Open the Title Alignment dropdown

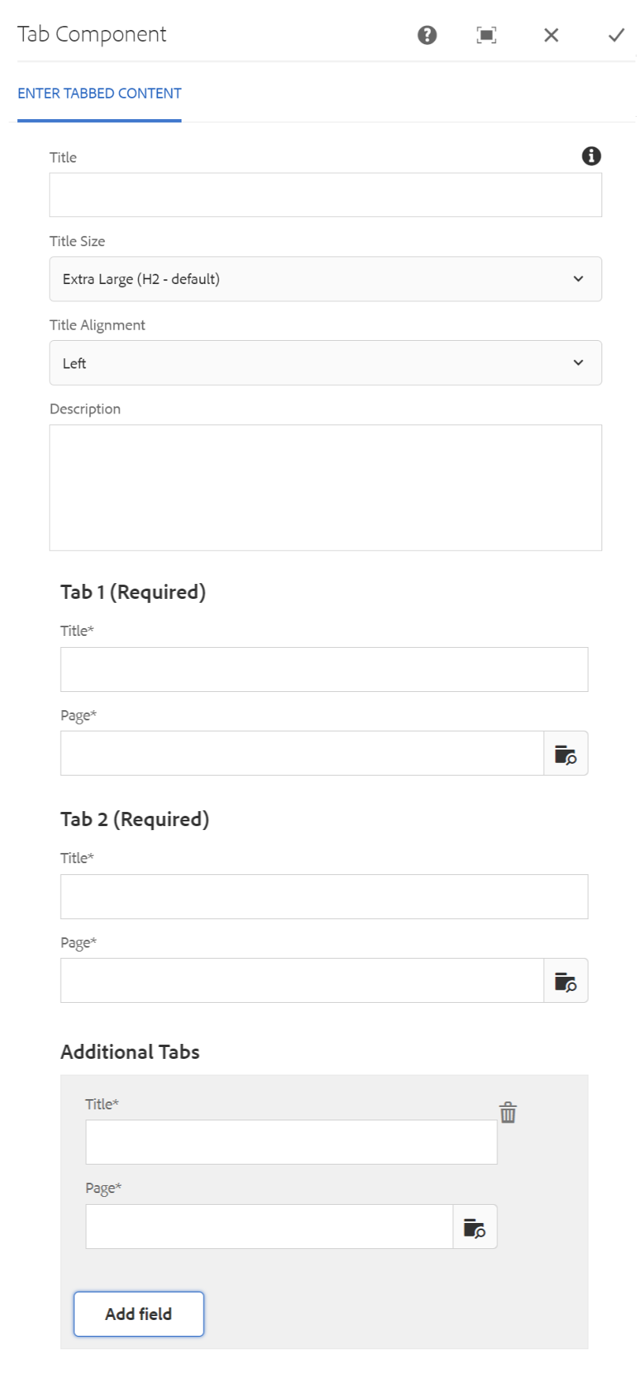click(325, 362)
